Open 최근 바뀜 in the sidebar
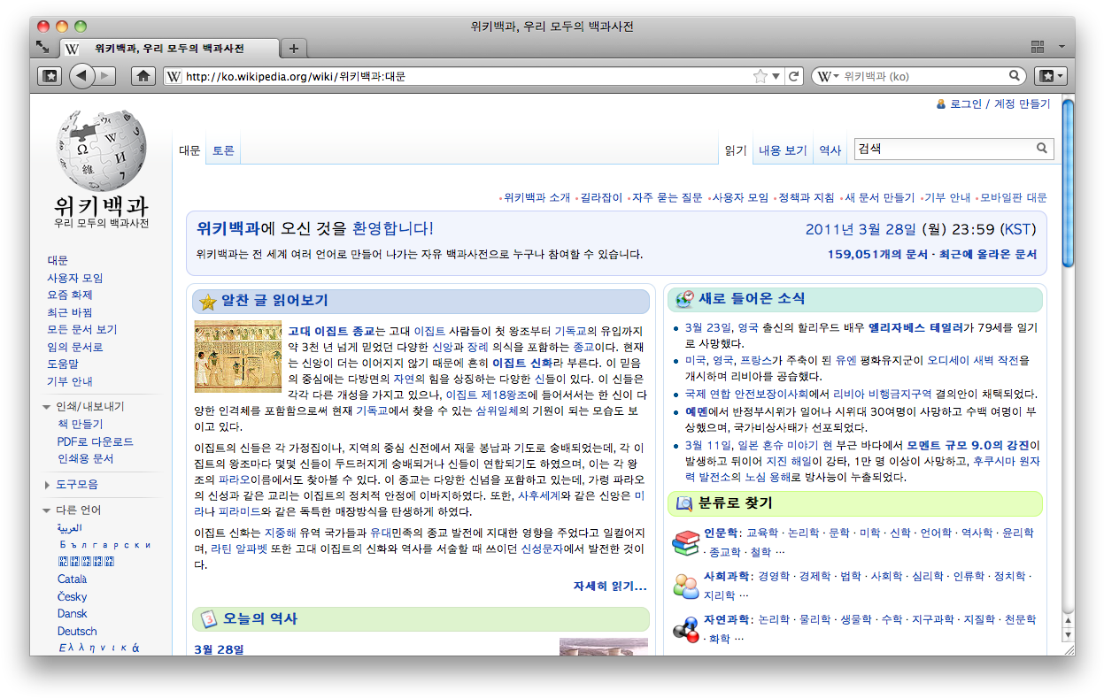Viewport: 1104px width, 698px height. click(x=70, y=312)
